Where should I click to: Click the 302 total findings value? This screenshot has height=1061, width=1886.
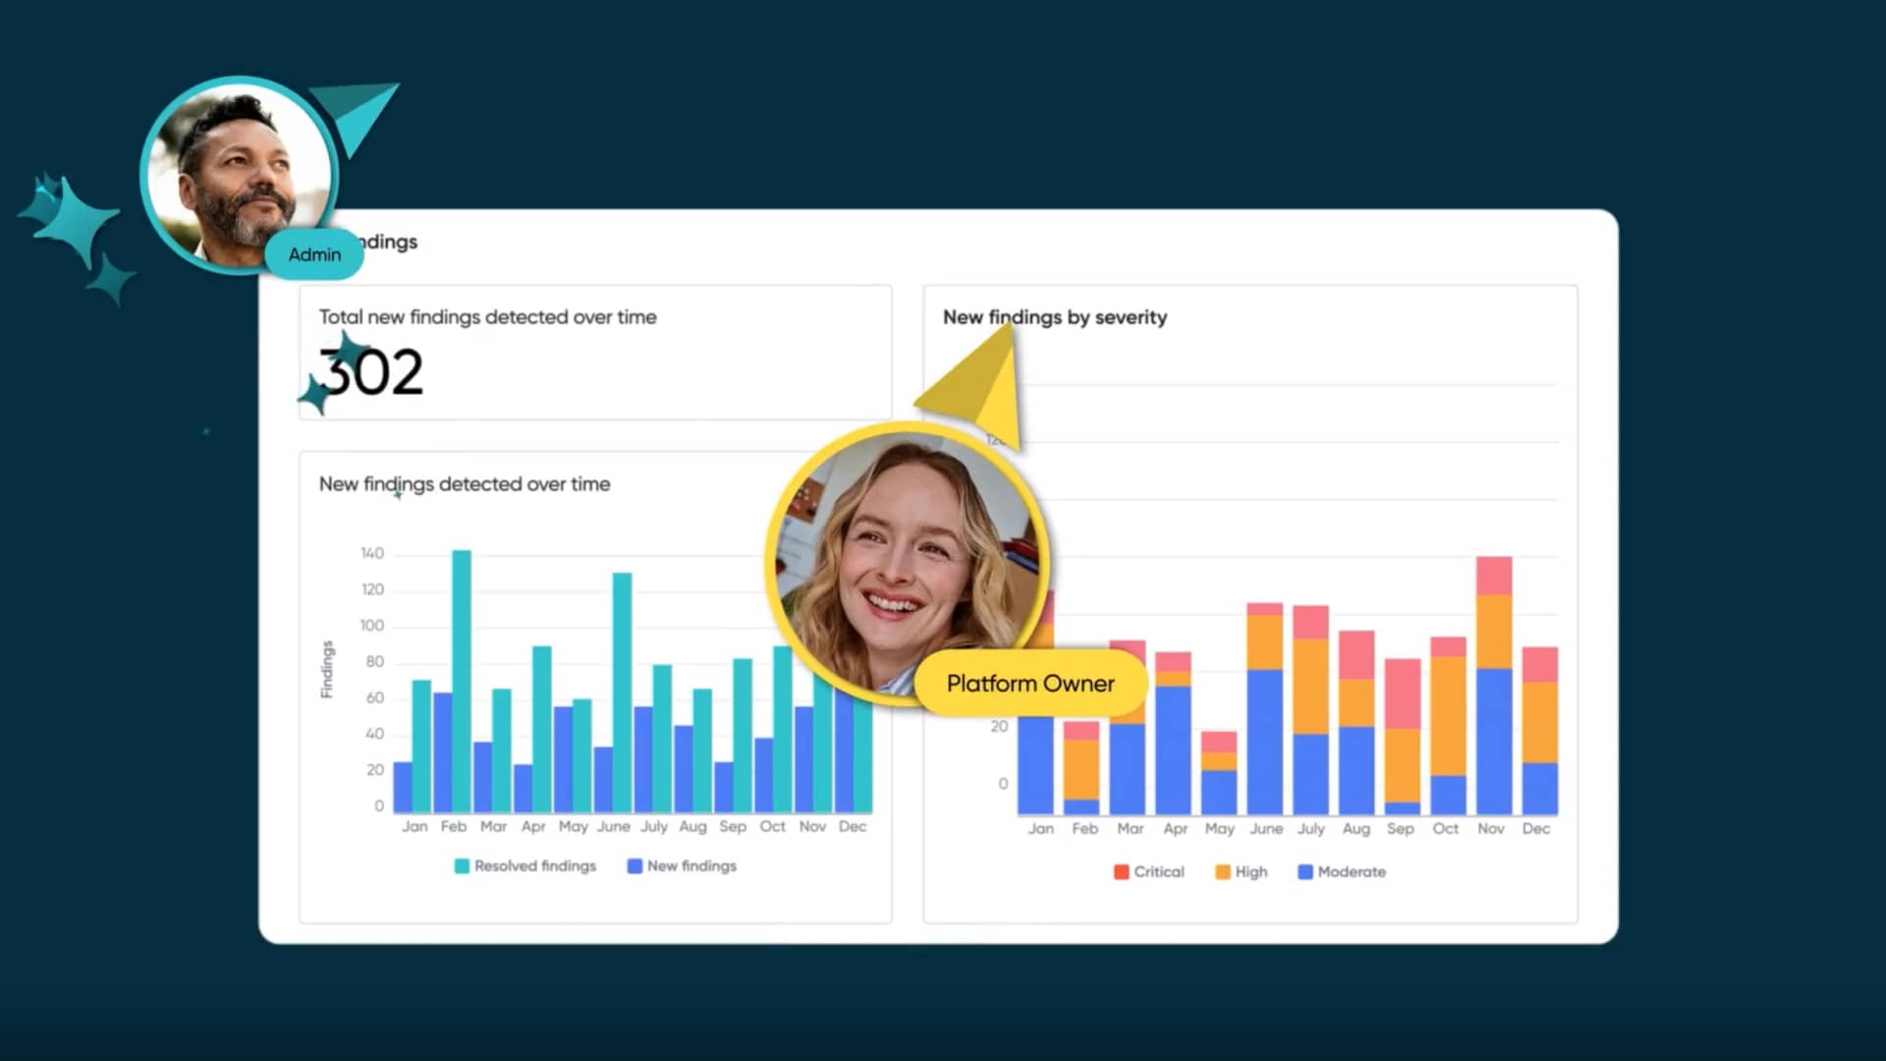click(371, 372)
